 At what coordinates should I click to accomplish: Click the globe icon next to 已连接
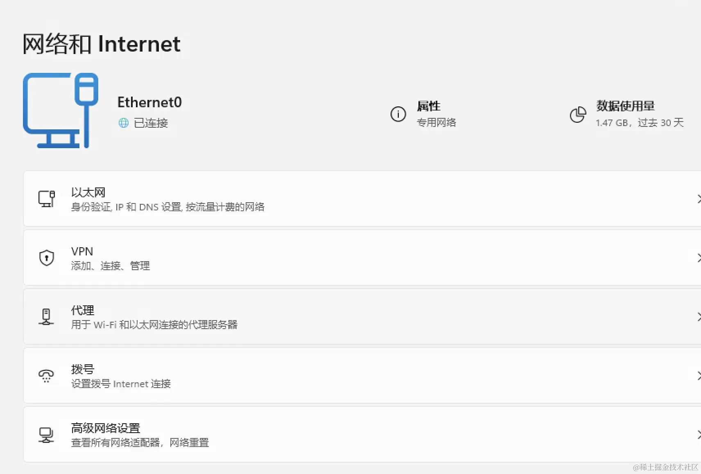point(123,123)
